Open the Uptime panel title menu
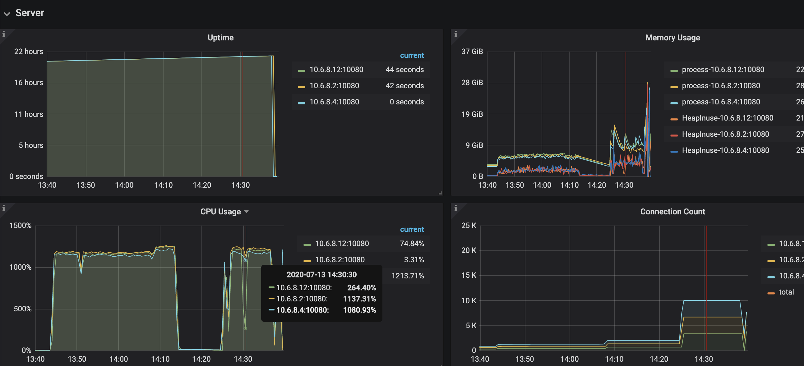 click(220, 38)
